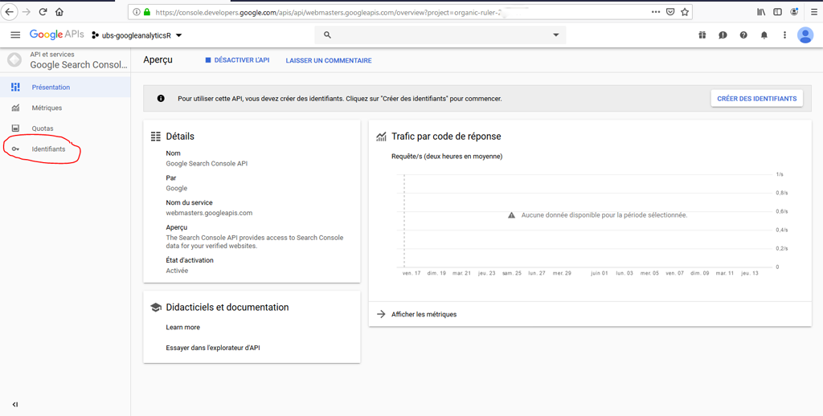Click the webmasters.googleapis.com service name text
Viewport: 823px width, 416px height.
[x=209, y=213]
